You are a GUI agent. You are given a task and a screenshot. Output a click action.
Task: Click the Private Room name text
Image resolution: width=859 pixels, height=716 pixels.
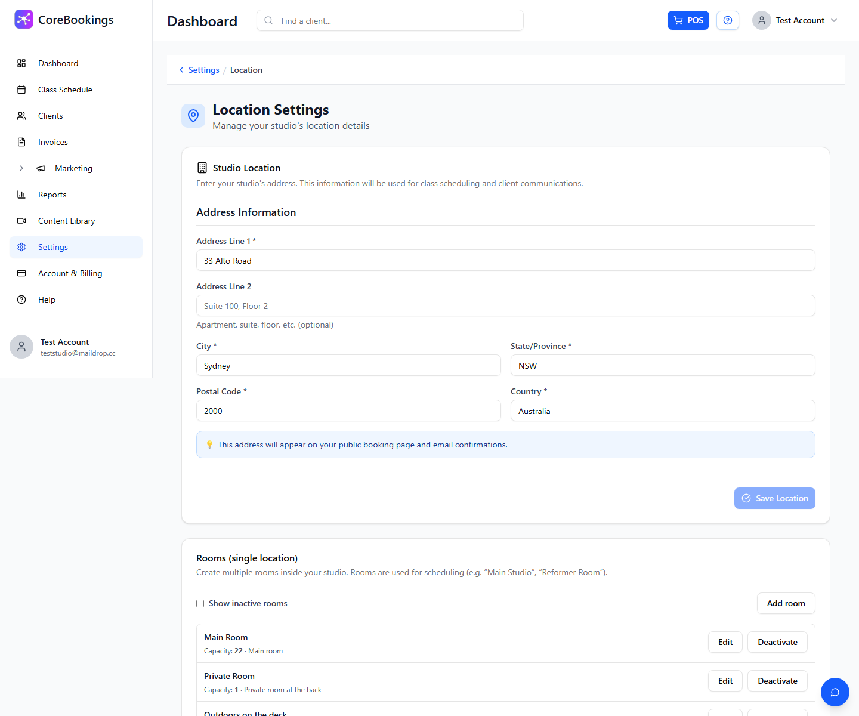[x=229, y=676]
